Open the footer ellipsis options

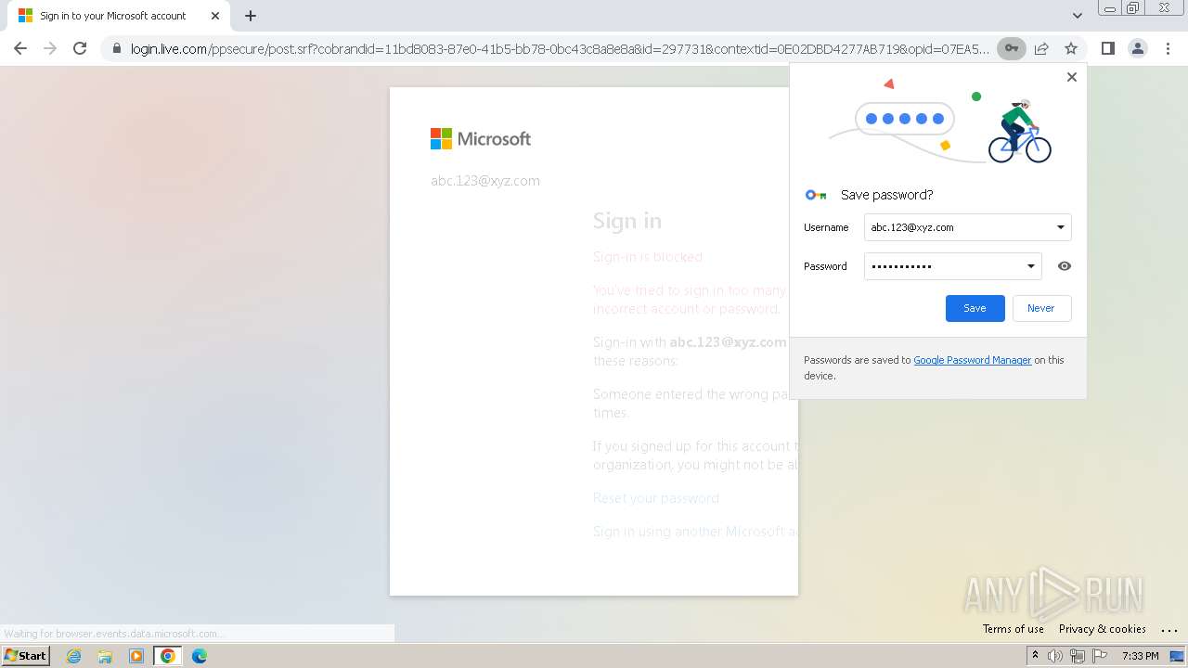(1169, 630)
